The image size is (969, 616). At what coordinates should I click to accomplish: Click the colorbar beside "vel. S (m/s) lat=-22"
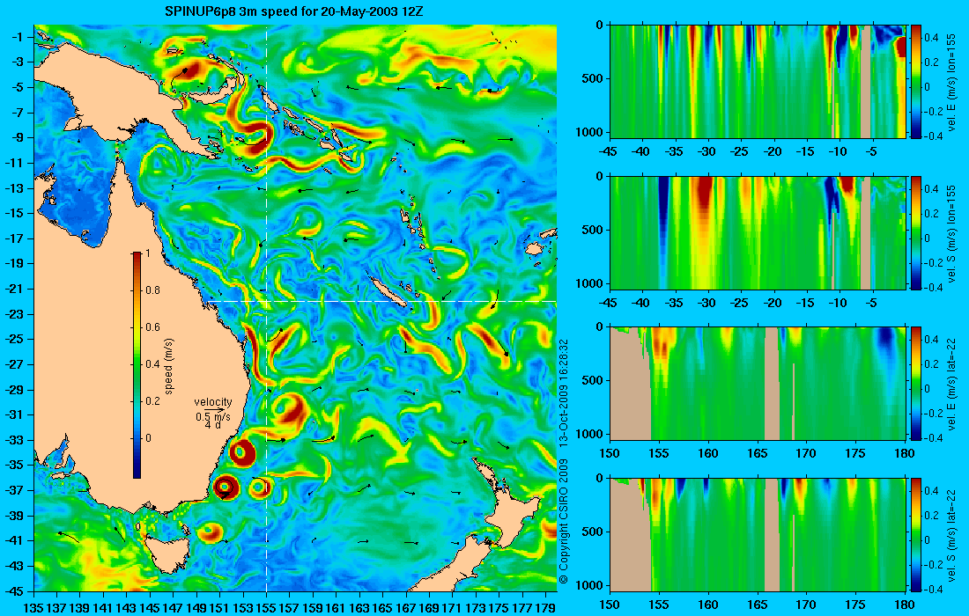point(916,534)
